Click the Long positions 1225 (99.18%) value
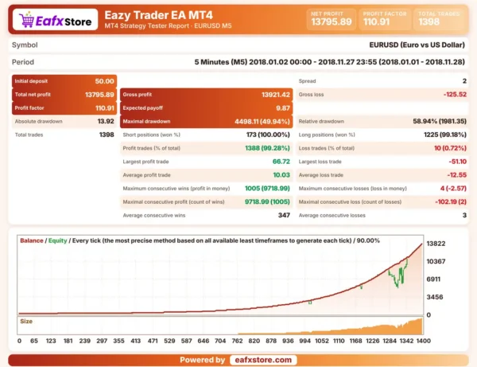The image size is (477, 367). click(x=445, y=135)
